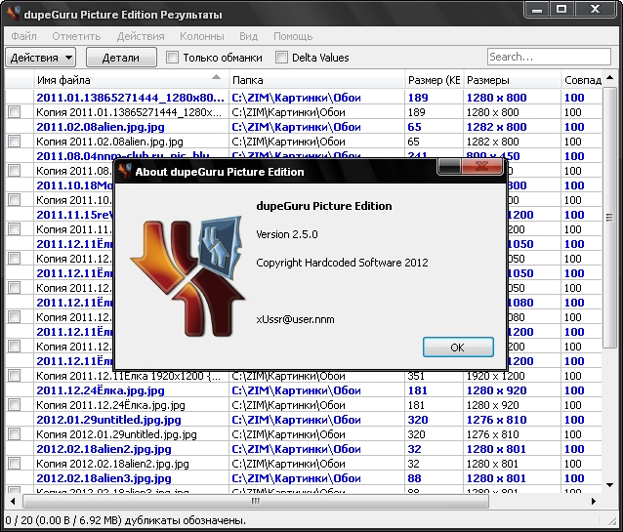The height and width of the screenshot is (532, 623).
Task: Click the vertical scrollbar up arrow
Action: [610, 77]
